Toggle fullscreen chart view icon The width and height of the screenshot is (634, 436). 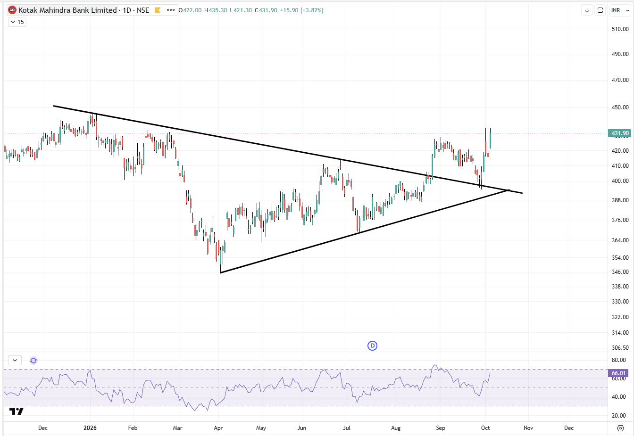pos(600,10)
